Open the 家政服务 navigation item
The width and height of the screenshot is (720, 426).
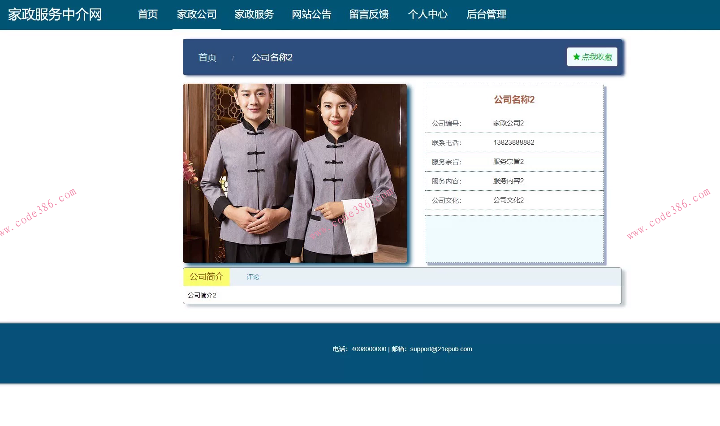click(x=254, y=14)
